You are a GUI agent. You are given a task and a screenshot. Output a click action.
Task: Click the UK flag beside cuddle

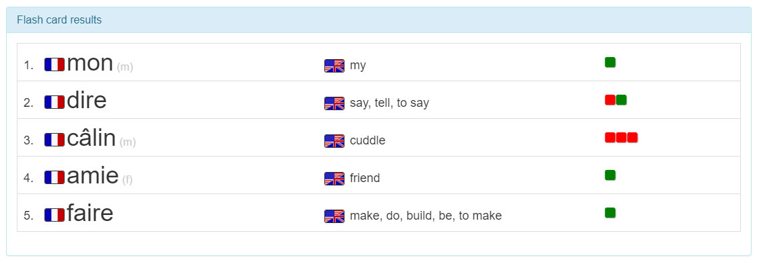[334, 141]
